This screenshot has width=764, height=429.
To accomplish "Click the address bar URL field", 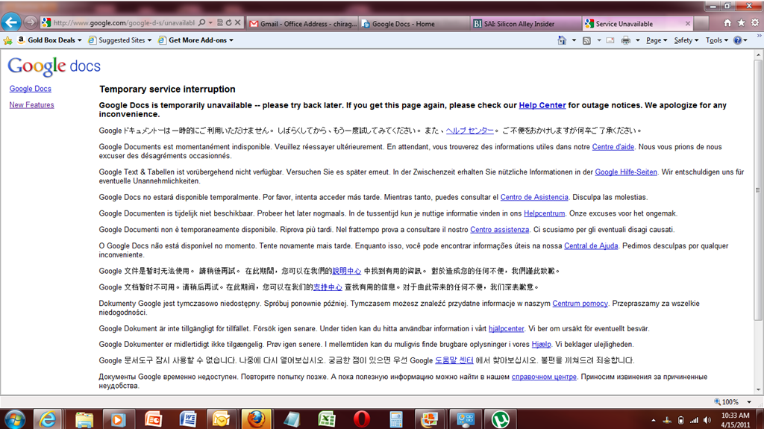I will pyautogui.click(x=124, y=22).
